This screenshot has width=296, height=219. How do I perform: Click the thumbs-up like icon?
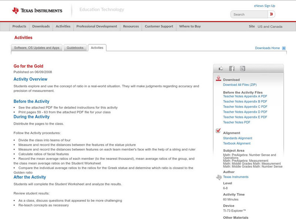point(221,68)
